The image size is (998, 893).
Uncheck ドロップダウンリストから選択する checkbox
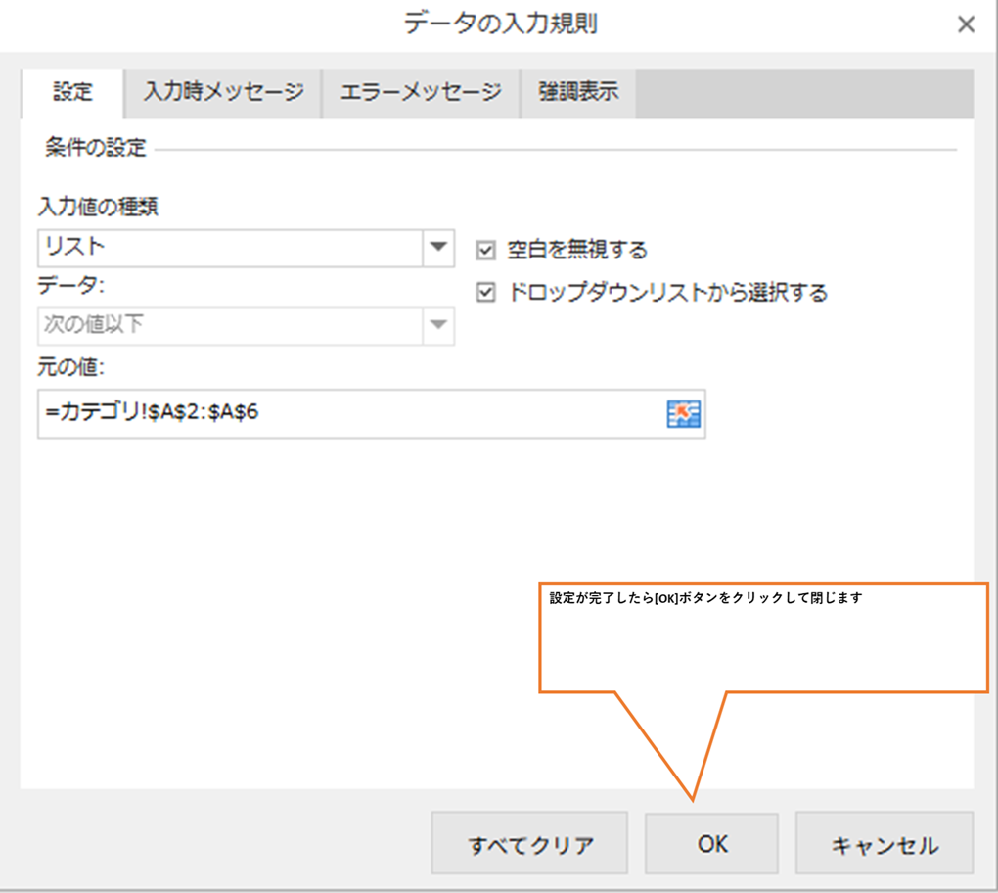point(485,293)
